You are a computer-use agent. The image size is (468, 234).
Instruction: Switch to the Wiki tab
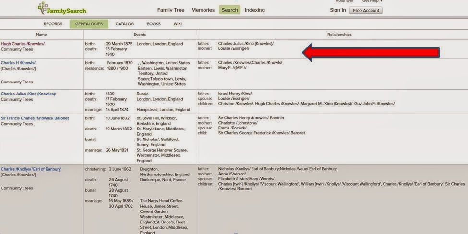[x=178, y=24]
